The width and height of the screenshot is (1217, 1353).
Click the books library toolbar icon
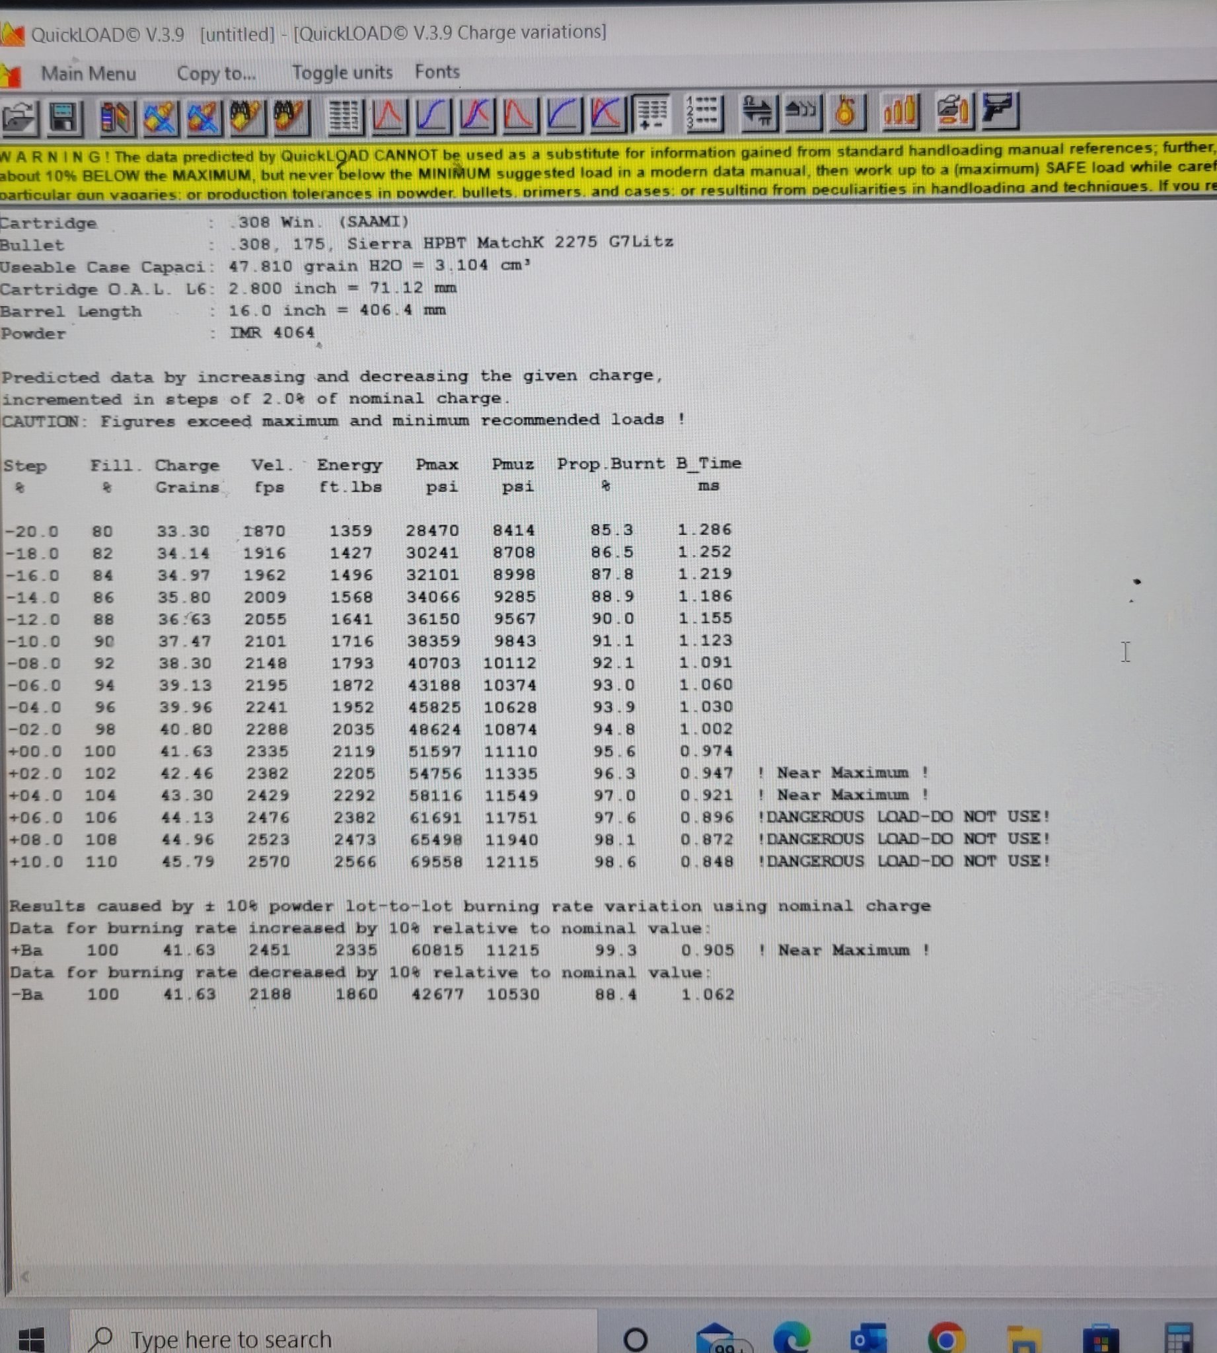click(116, 117)
